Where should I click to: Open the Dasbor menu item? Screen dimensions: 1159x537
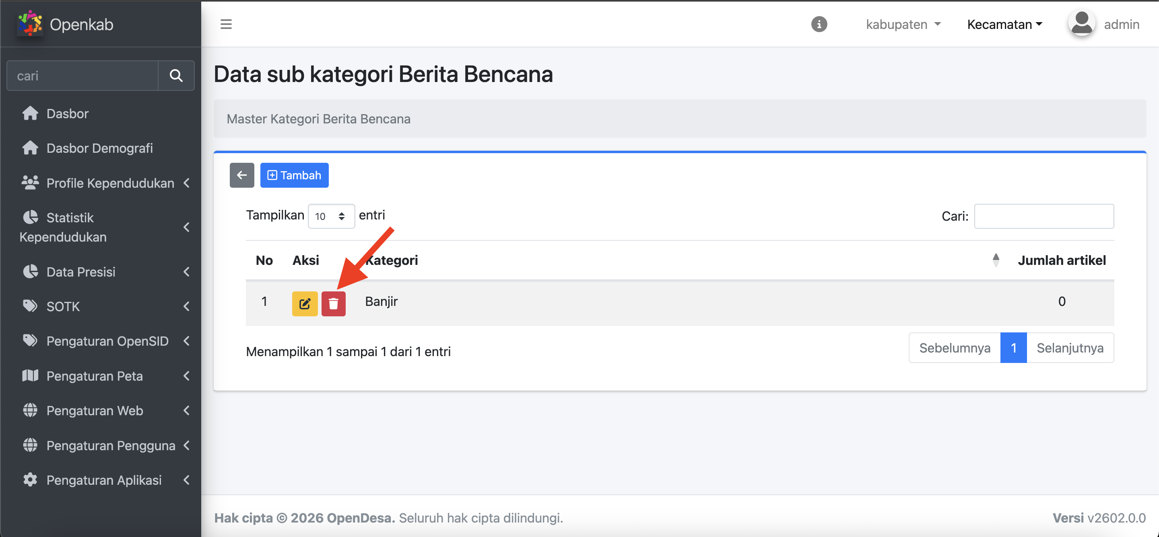(68, 113)
